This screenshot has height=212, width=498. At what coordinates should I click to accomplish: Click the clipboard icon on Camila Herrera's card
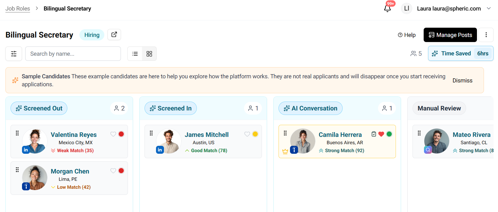click(374, 134)
